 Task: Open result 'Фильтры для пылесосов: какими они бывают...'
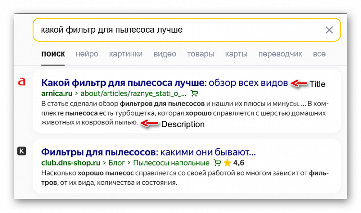click(149, 152)
